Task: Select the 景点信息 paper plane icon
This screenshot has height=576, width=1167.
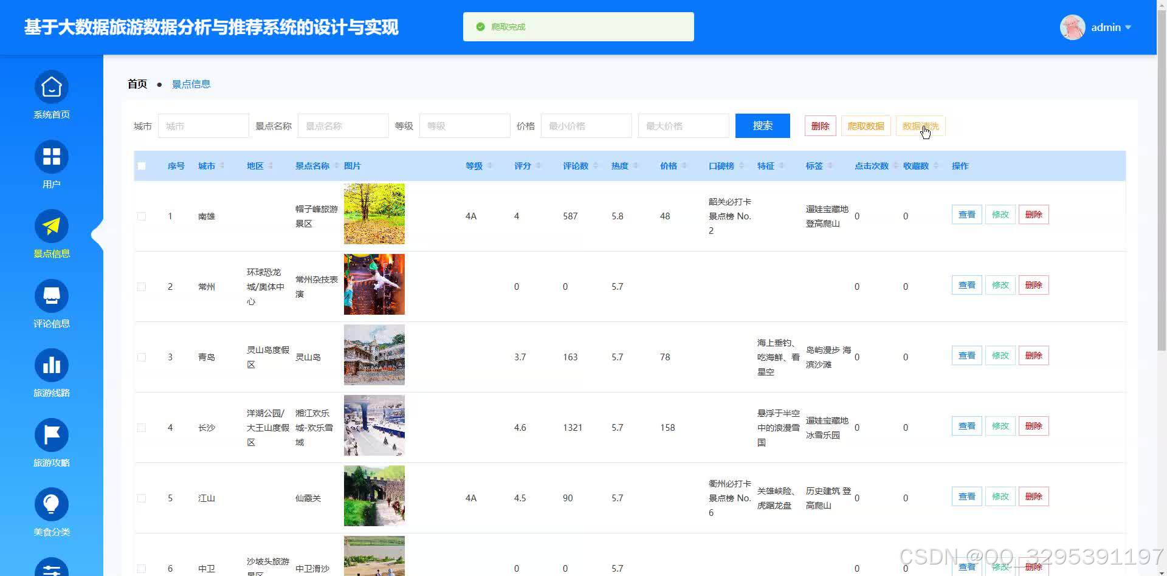Action: coord(52,227)
